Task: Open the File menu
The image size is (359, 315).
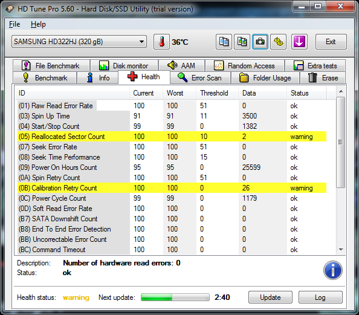Action: [15, 24]
